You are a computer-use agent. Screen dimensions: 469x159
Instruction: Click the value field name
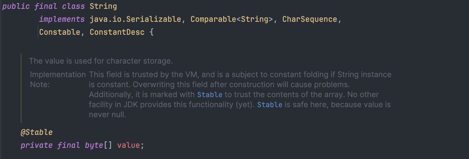tap(128, 145)
